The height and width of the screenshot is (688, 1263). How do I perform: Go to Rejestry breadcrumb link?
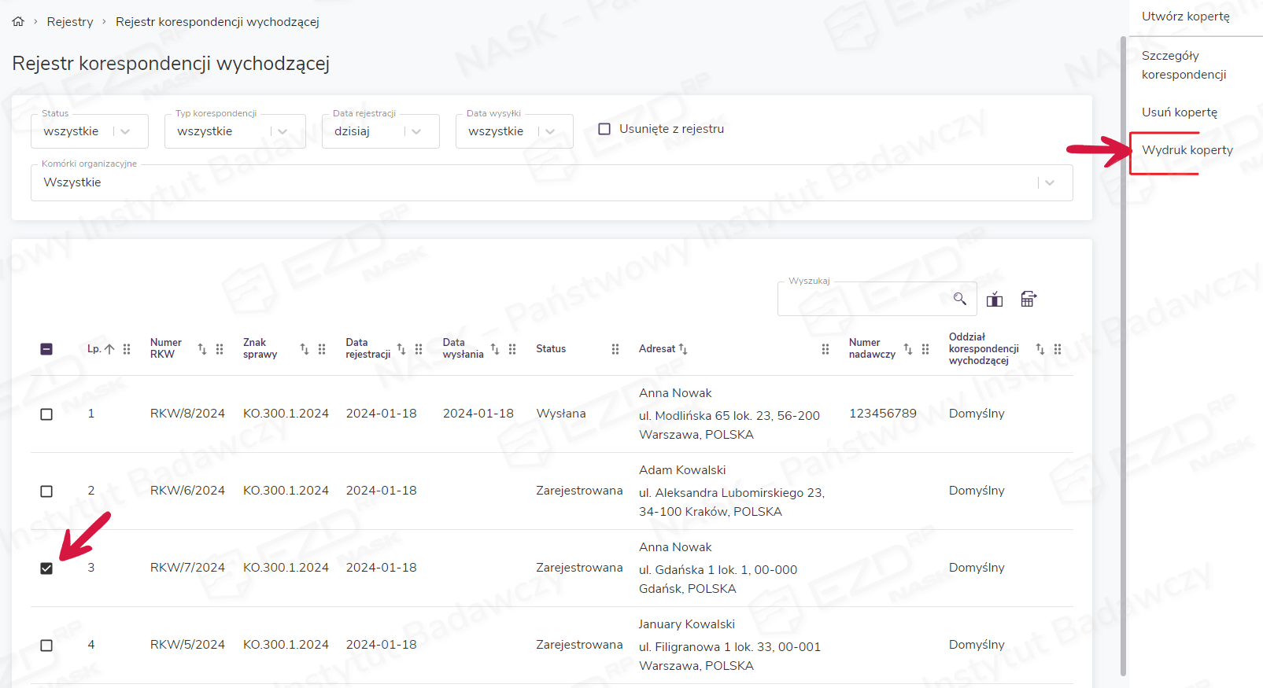click(70, 22)
